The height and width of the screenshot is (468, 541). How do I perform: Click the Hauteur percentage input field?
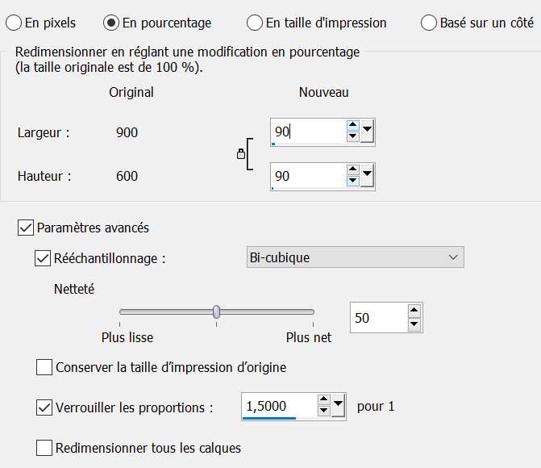coord(308,175)
